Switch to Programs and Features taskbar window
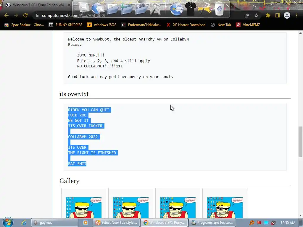Viewport: 303px width, 227px height. click(212, 223)
